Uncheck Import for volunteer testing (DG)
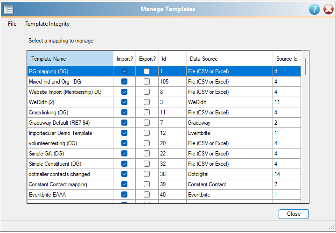 124,143
